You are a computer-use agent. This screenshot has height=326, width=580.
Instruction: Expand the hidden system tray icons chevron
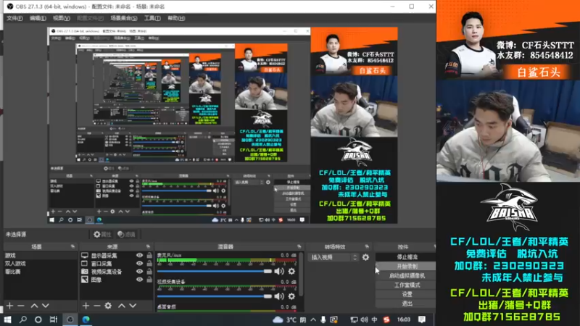(313, 319)
